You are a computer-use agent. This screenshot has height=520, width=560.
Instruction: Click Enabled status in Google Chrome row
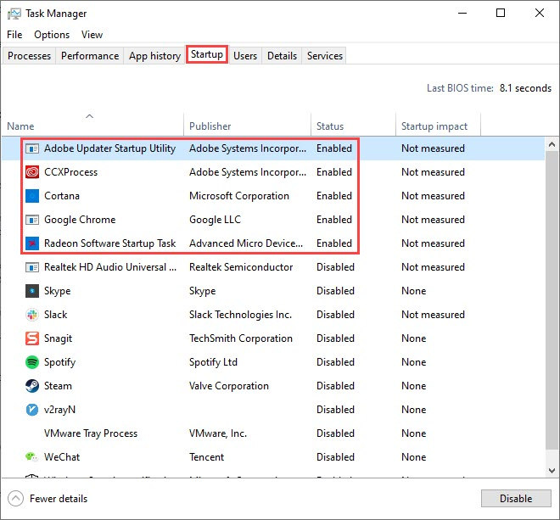click(334, 220)
